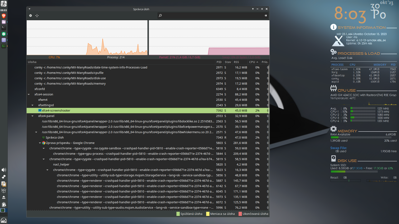Click inside the process search box
The height and width of the screenshot is (224, 399).
pyautogui.click(x=203, y=15)
